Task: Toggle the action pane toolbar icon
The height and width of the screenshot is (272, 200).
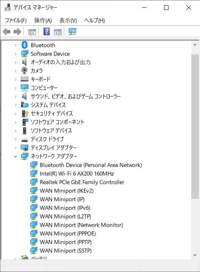Action: [58, 32]
